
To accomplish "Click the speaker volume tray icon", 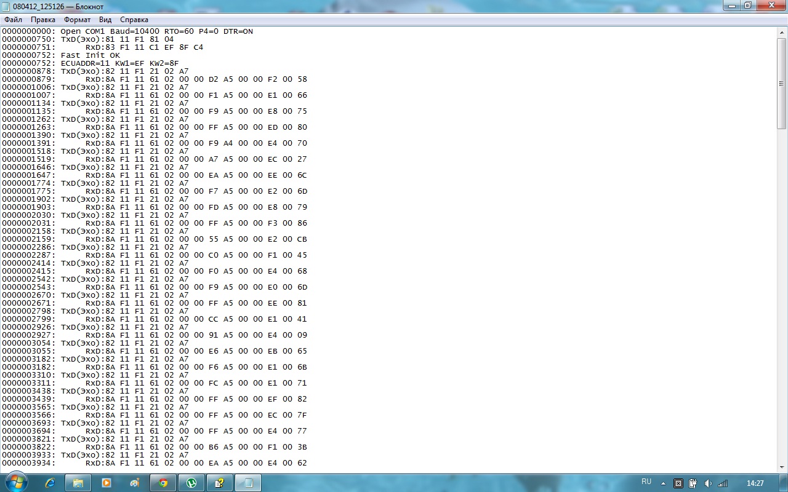I will (x=708, y=483).
